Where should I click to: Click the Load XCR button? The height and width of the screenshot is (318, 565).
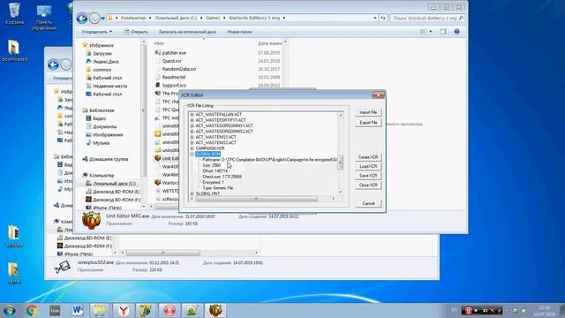(x=368, y=166)
